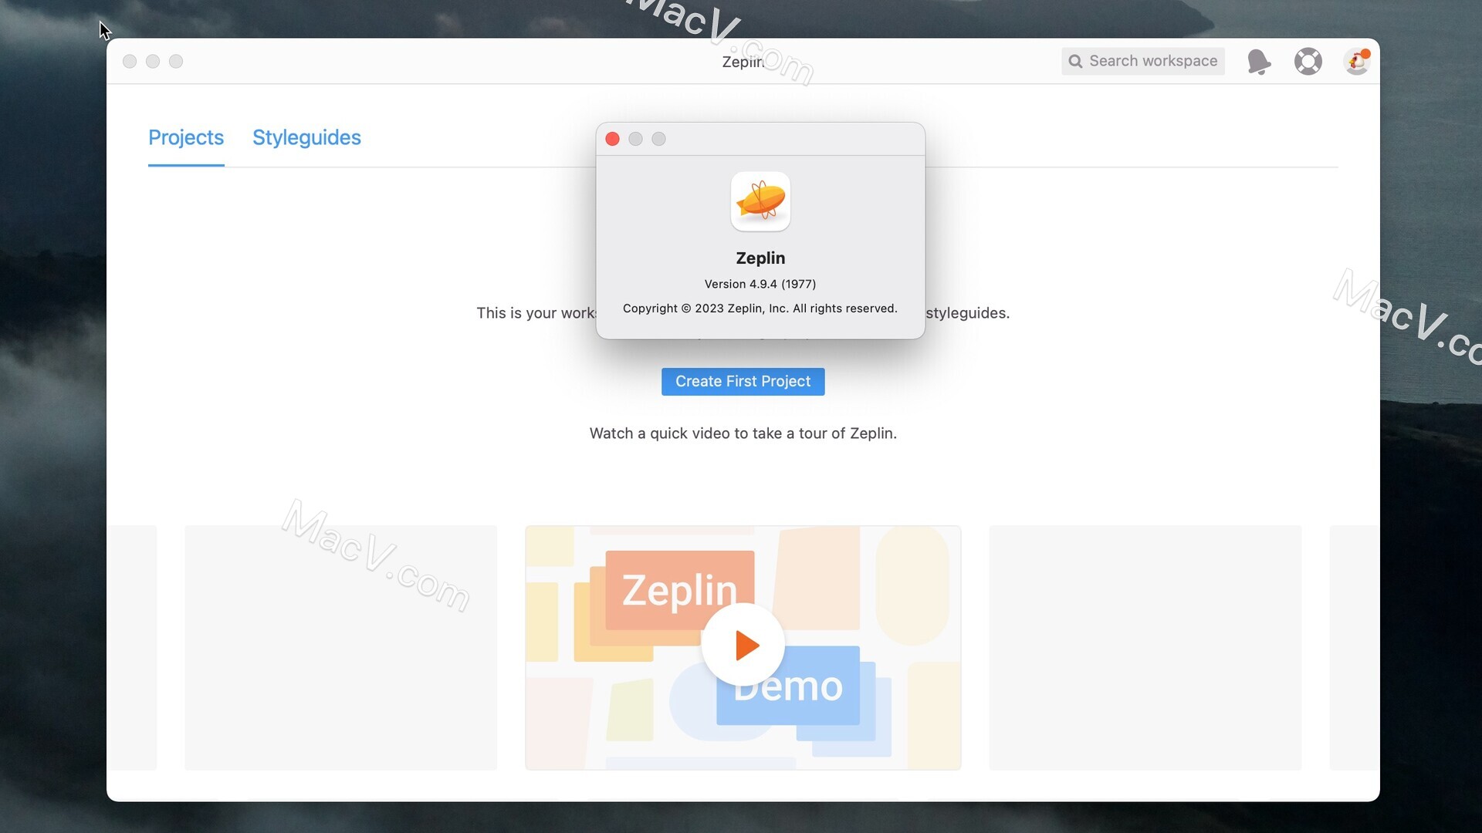
Task: Click 'Watch a quick video' text
Action: tap(743, 433)
